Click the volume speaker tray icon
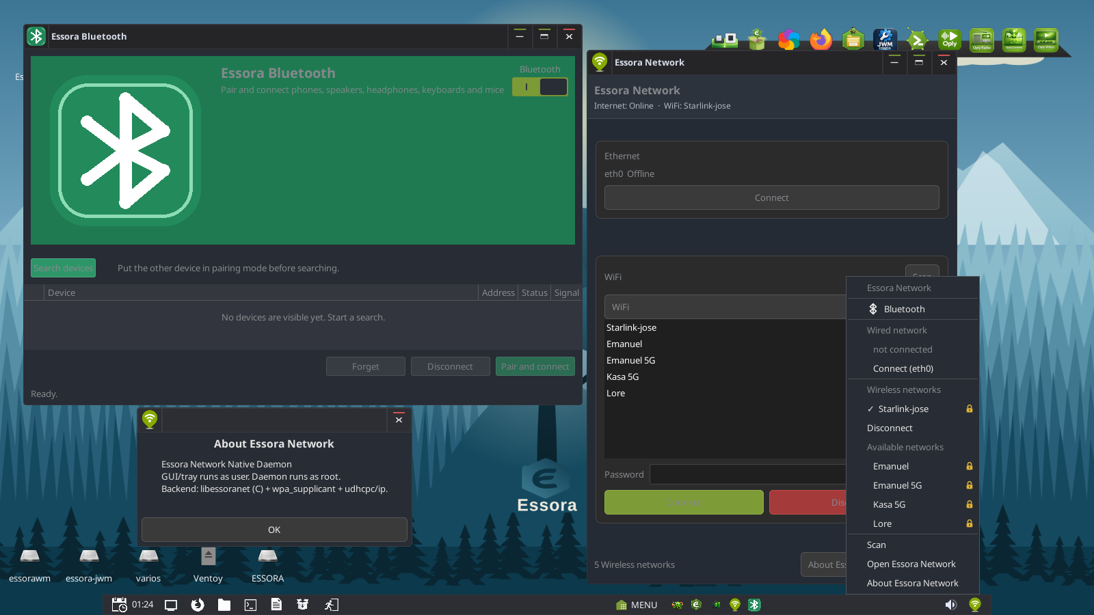Viewport: 1094px width, 615px height. tap(950, 605)
